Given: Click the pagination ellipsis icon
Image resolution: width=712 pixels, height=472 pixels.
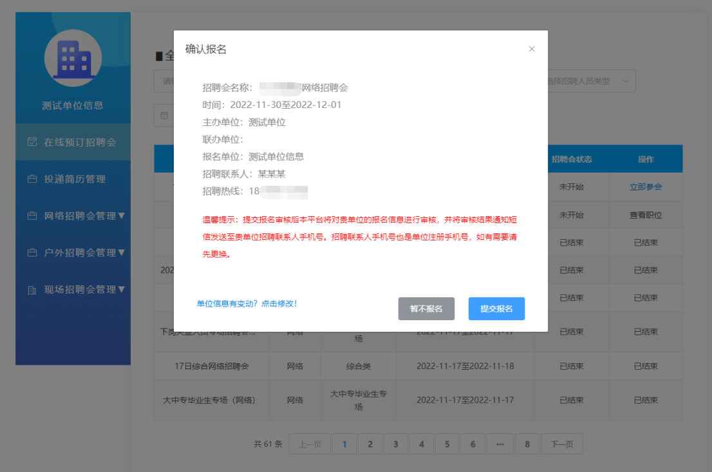Looking at the screenshot, I should click(500, 444).
